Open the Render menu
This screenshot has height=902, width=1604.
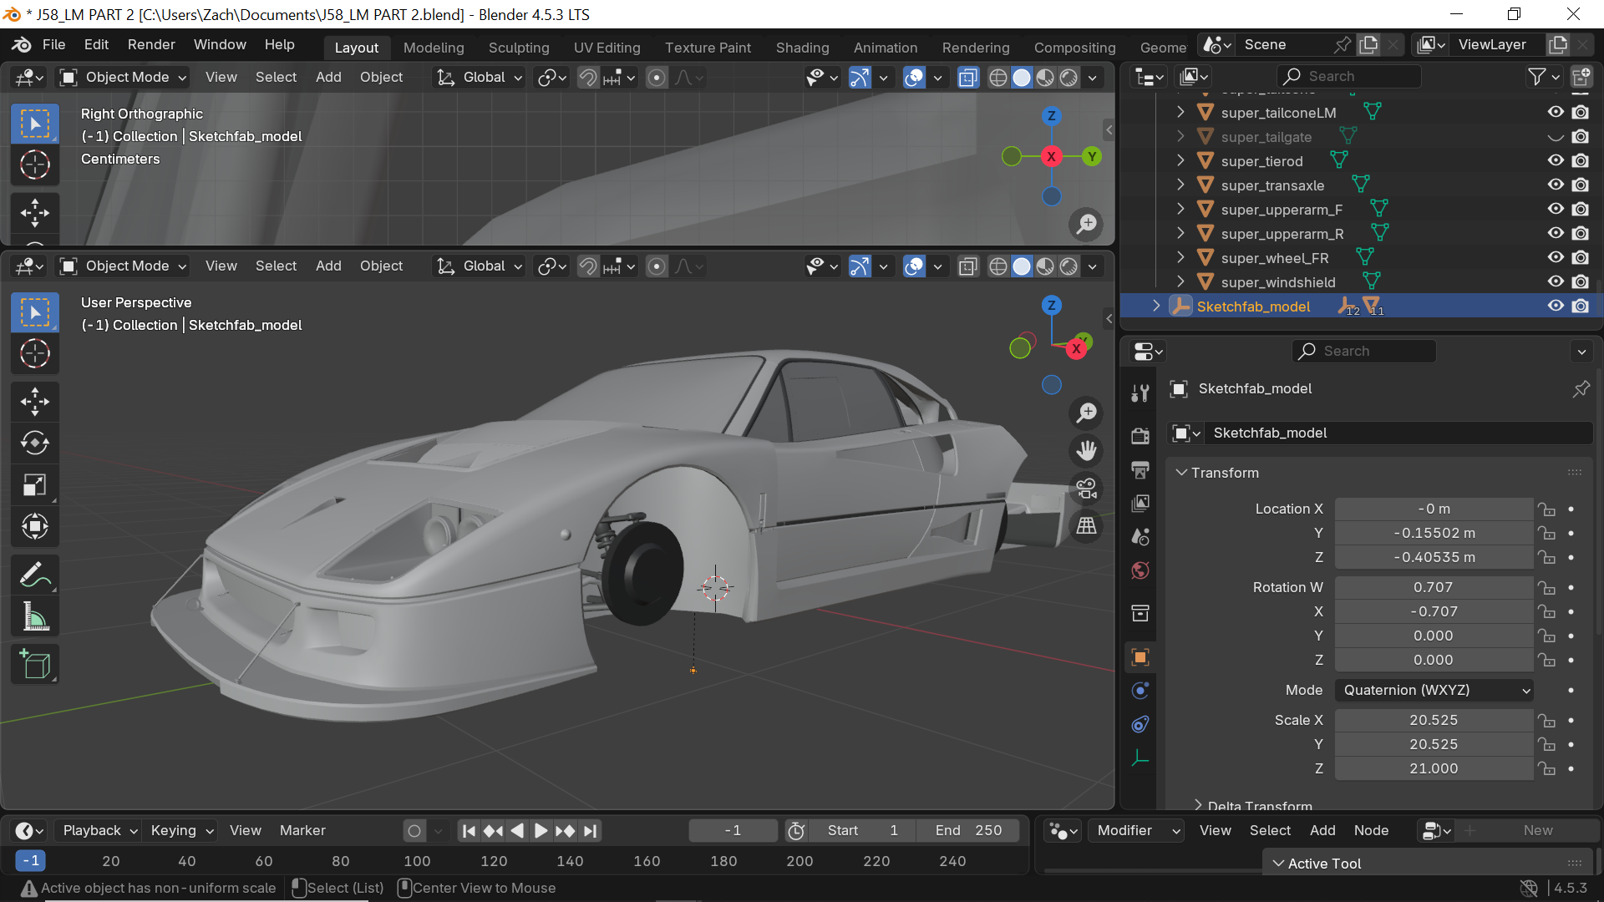coord(151,44)
